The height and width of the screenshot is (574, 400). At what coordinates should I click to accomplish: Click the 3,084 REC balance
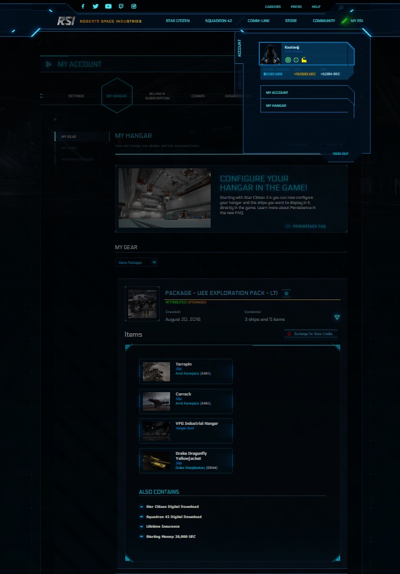pos(330,74)
